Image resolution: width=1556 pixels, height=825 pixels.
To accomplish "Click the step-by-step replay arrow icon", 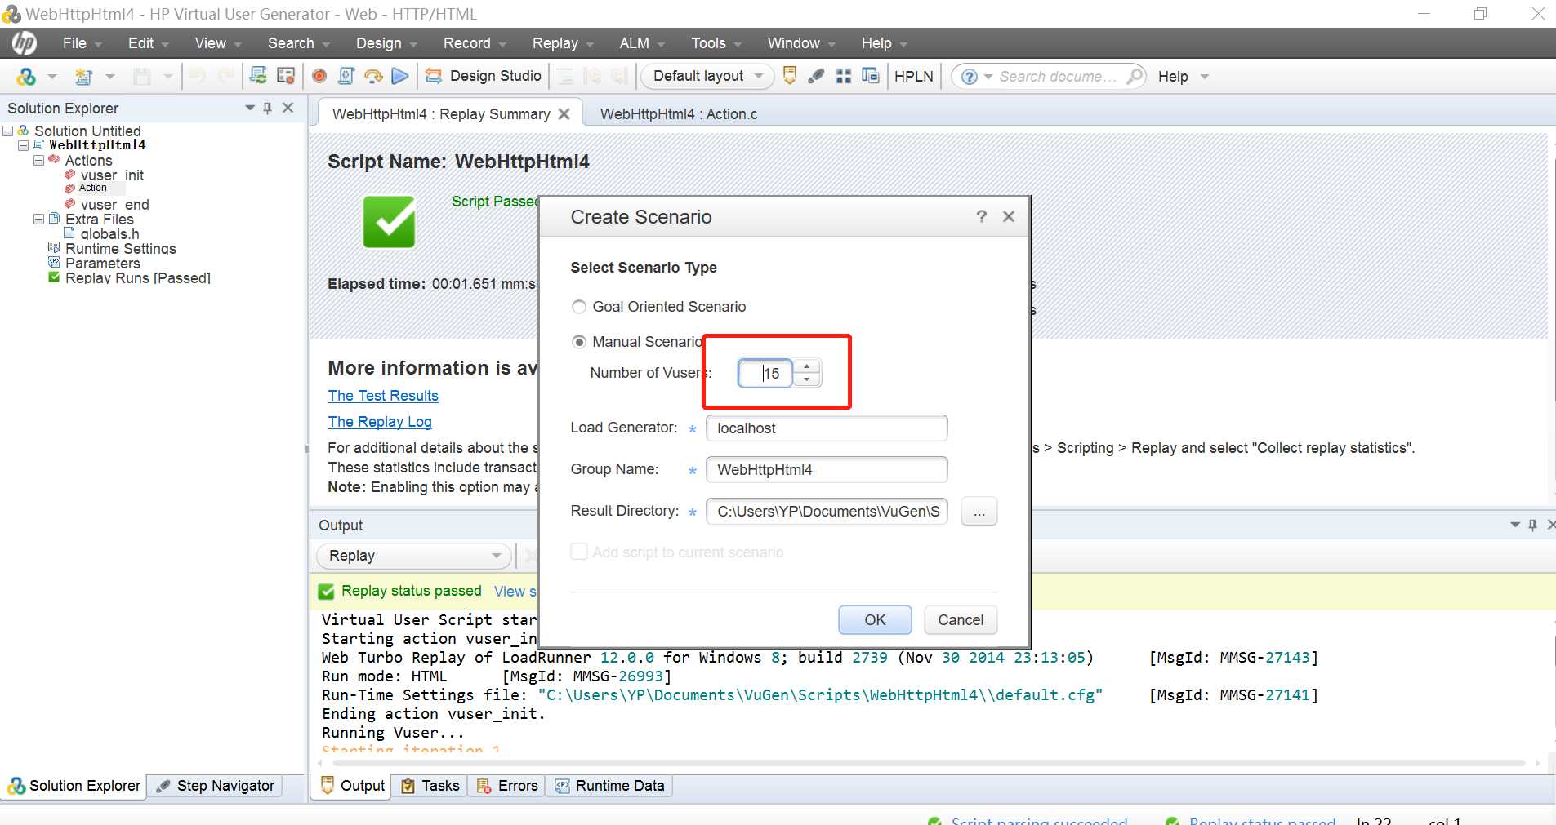I will tap(373, 76).
